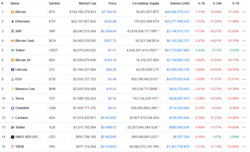This screenshot has height=152, width=250.
Task: Click the Chainlink hexagon icon
Action: (x=12, y=108)
